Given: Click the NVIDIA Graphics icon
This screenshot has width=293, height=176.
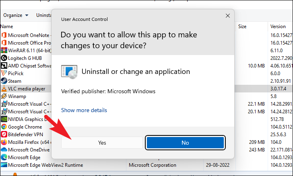Looking at the screenshot, I should click(x=4, y=119).
